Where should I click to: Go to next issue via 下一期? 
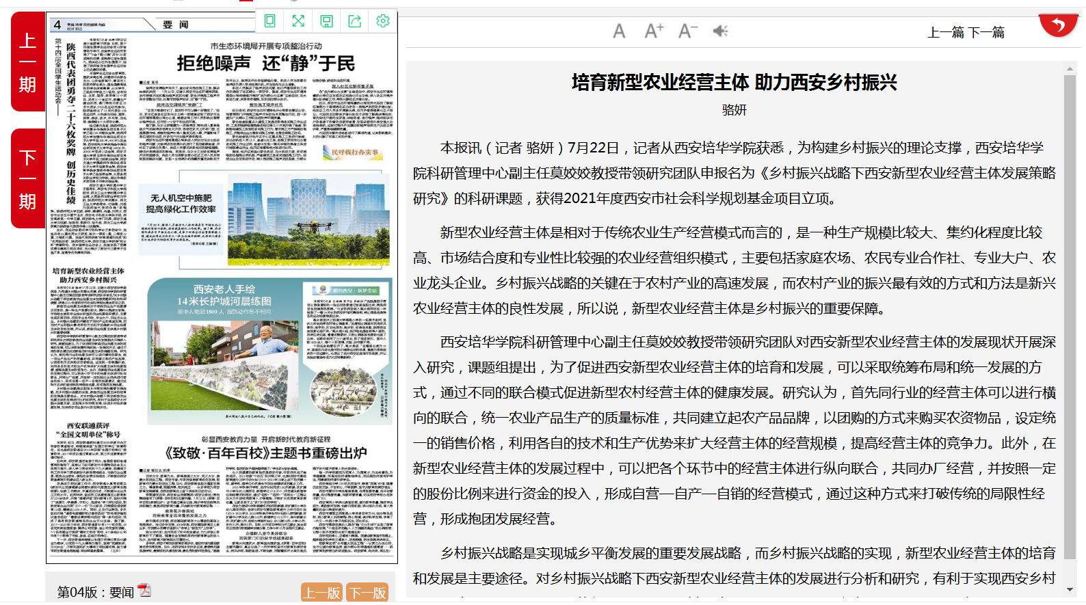click(27, 179)
